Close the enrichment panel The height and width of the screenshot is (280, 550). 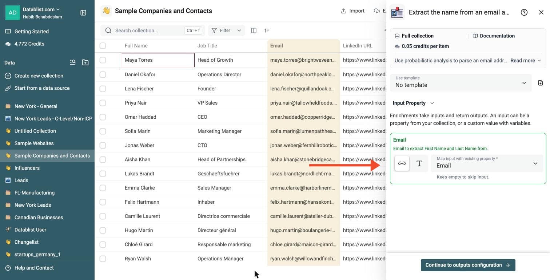pyautogui.click(x=541, y=12)
